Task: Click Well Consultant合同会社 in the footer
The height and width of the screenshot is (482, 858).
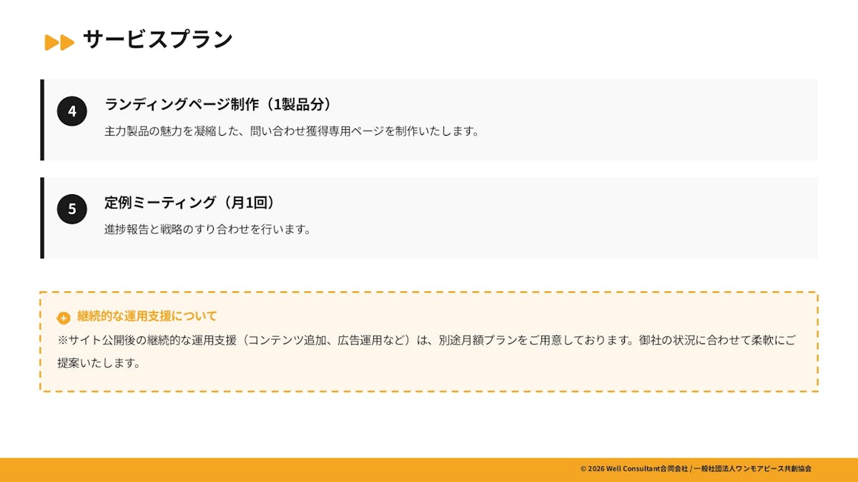Action: (x=646, y=468)
